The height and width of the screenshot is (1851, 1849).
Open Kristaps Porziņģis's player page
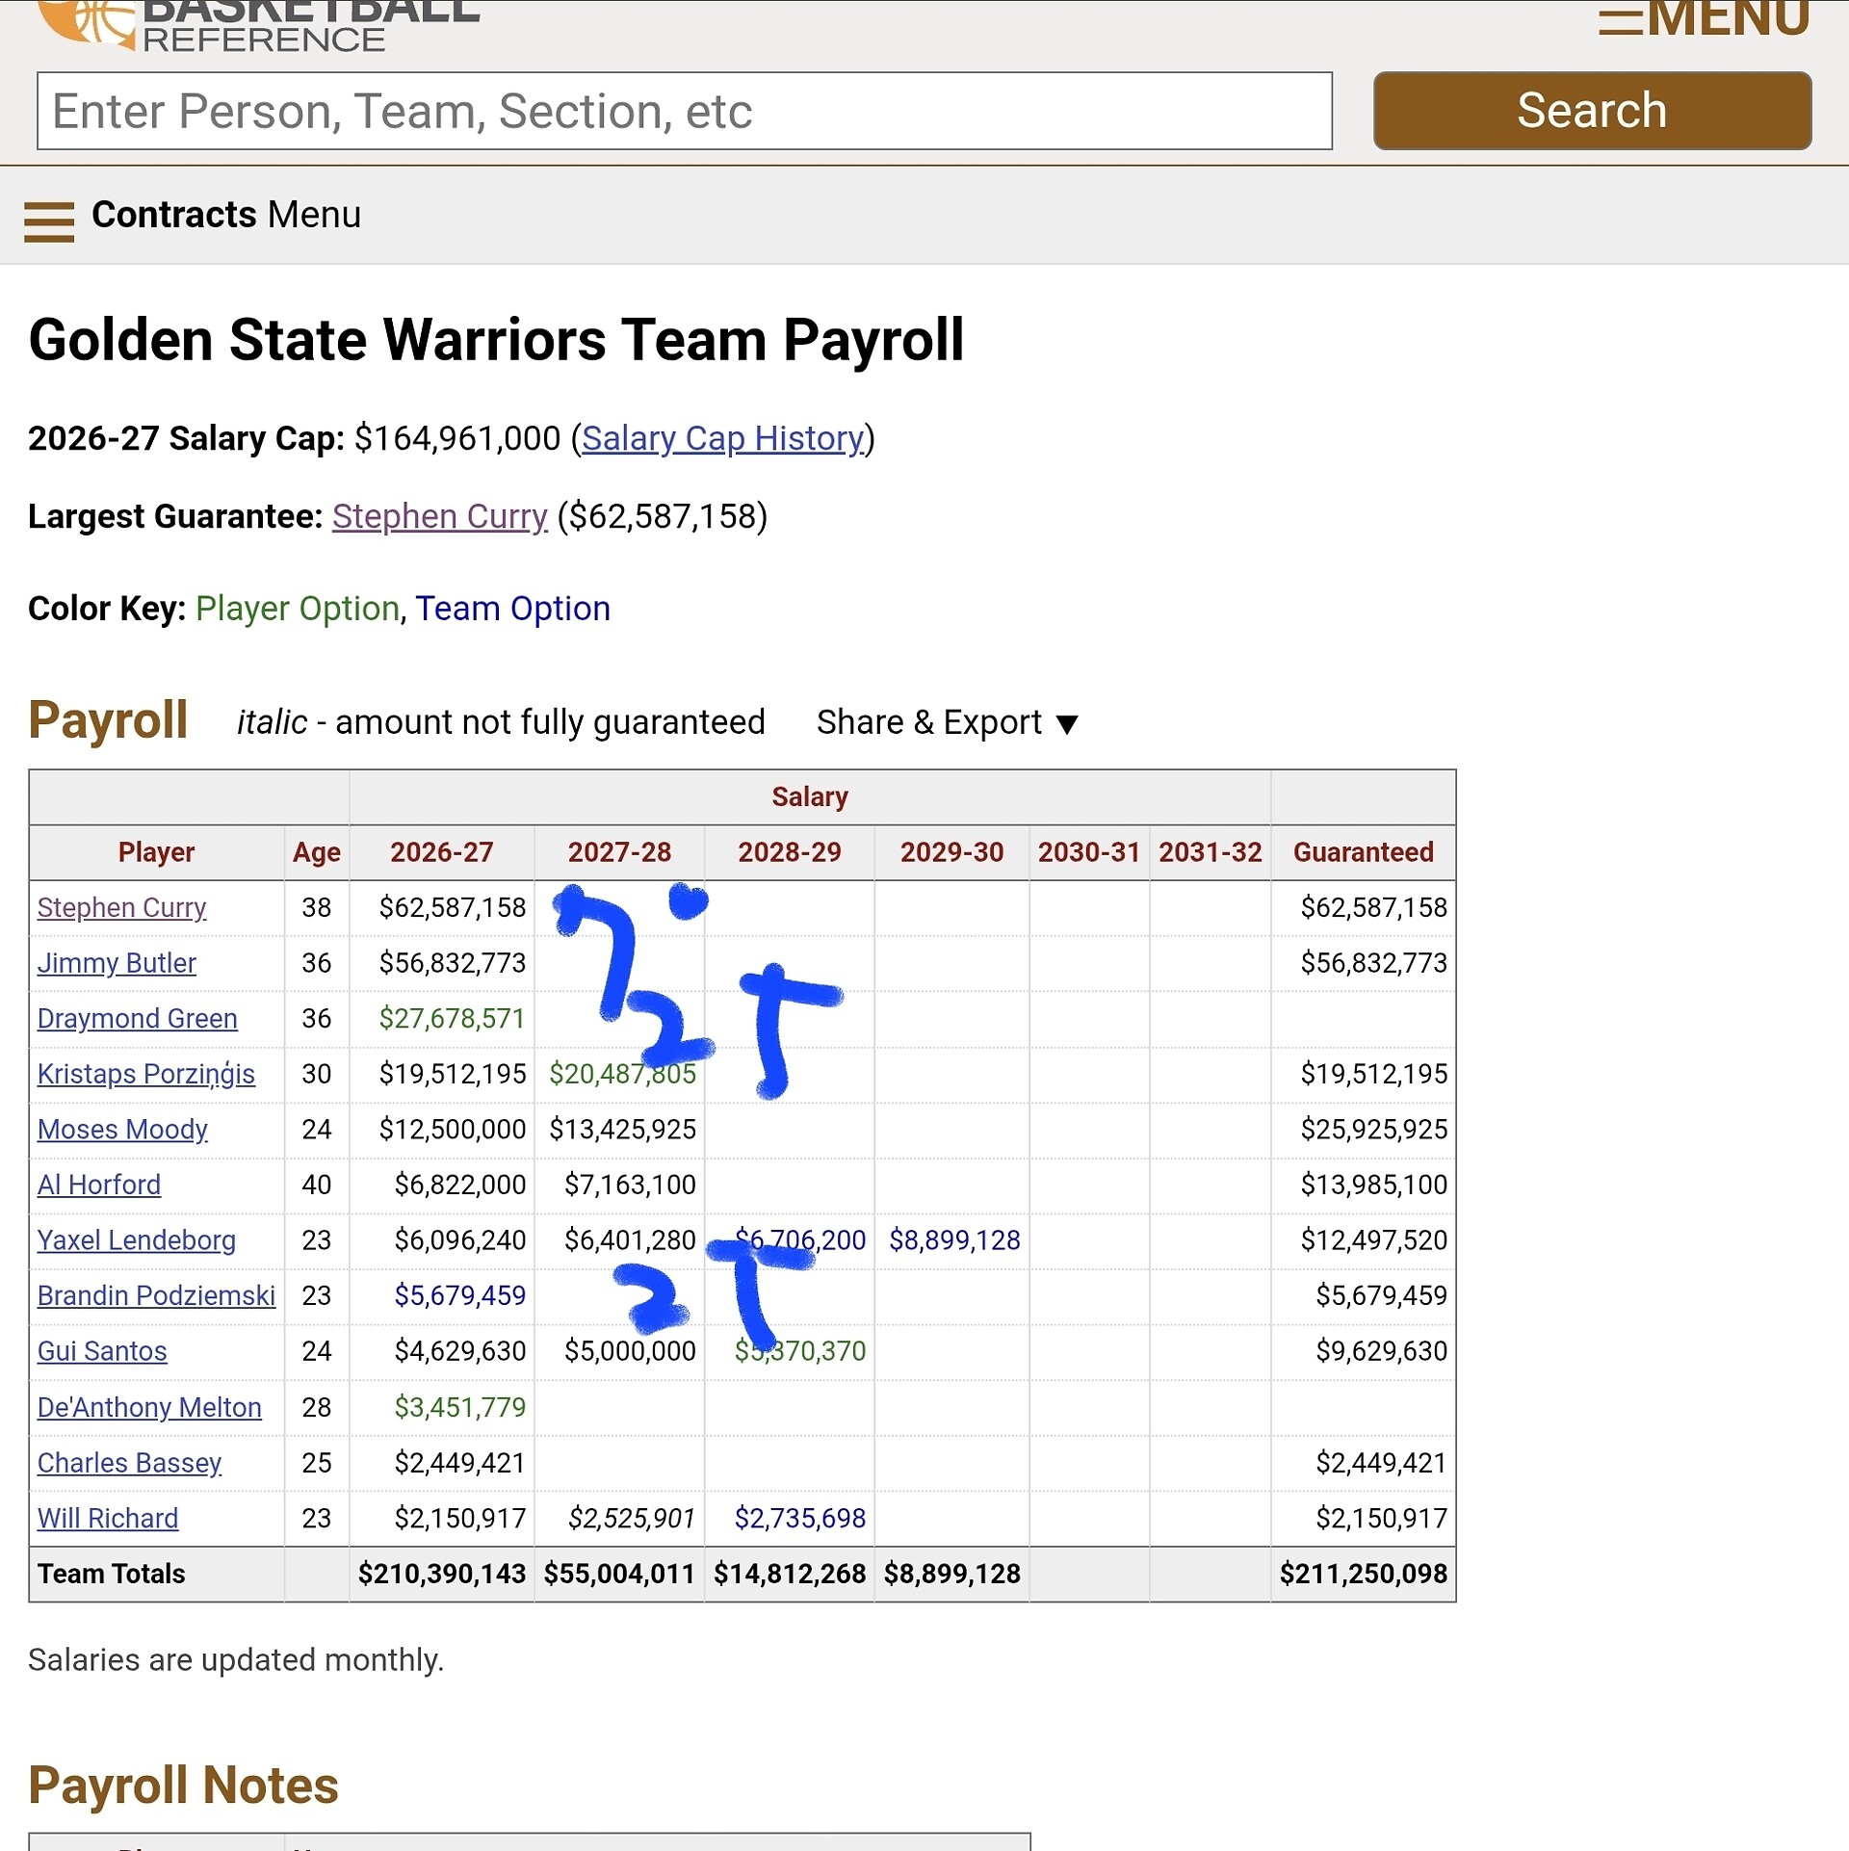pos(146,1074)
